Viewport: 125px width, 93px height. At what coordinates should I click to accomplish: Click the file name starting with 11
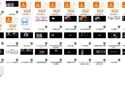12,46
